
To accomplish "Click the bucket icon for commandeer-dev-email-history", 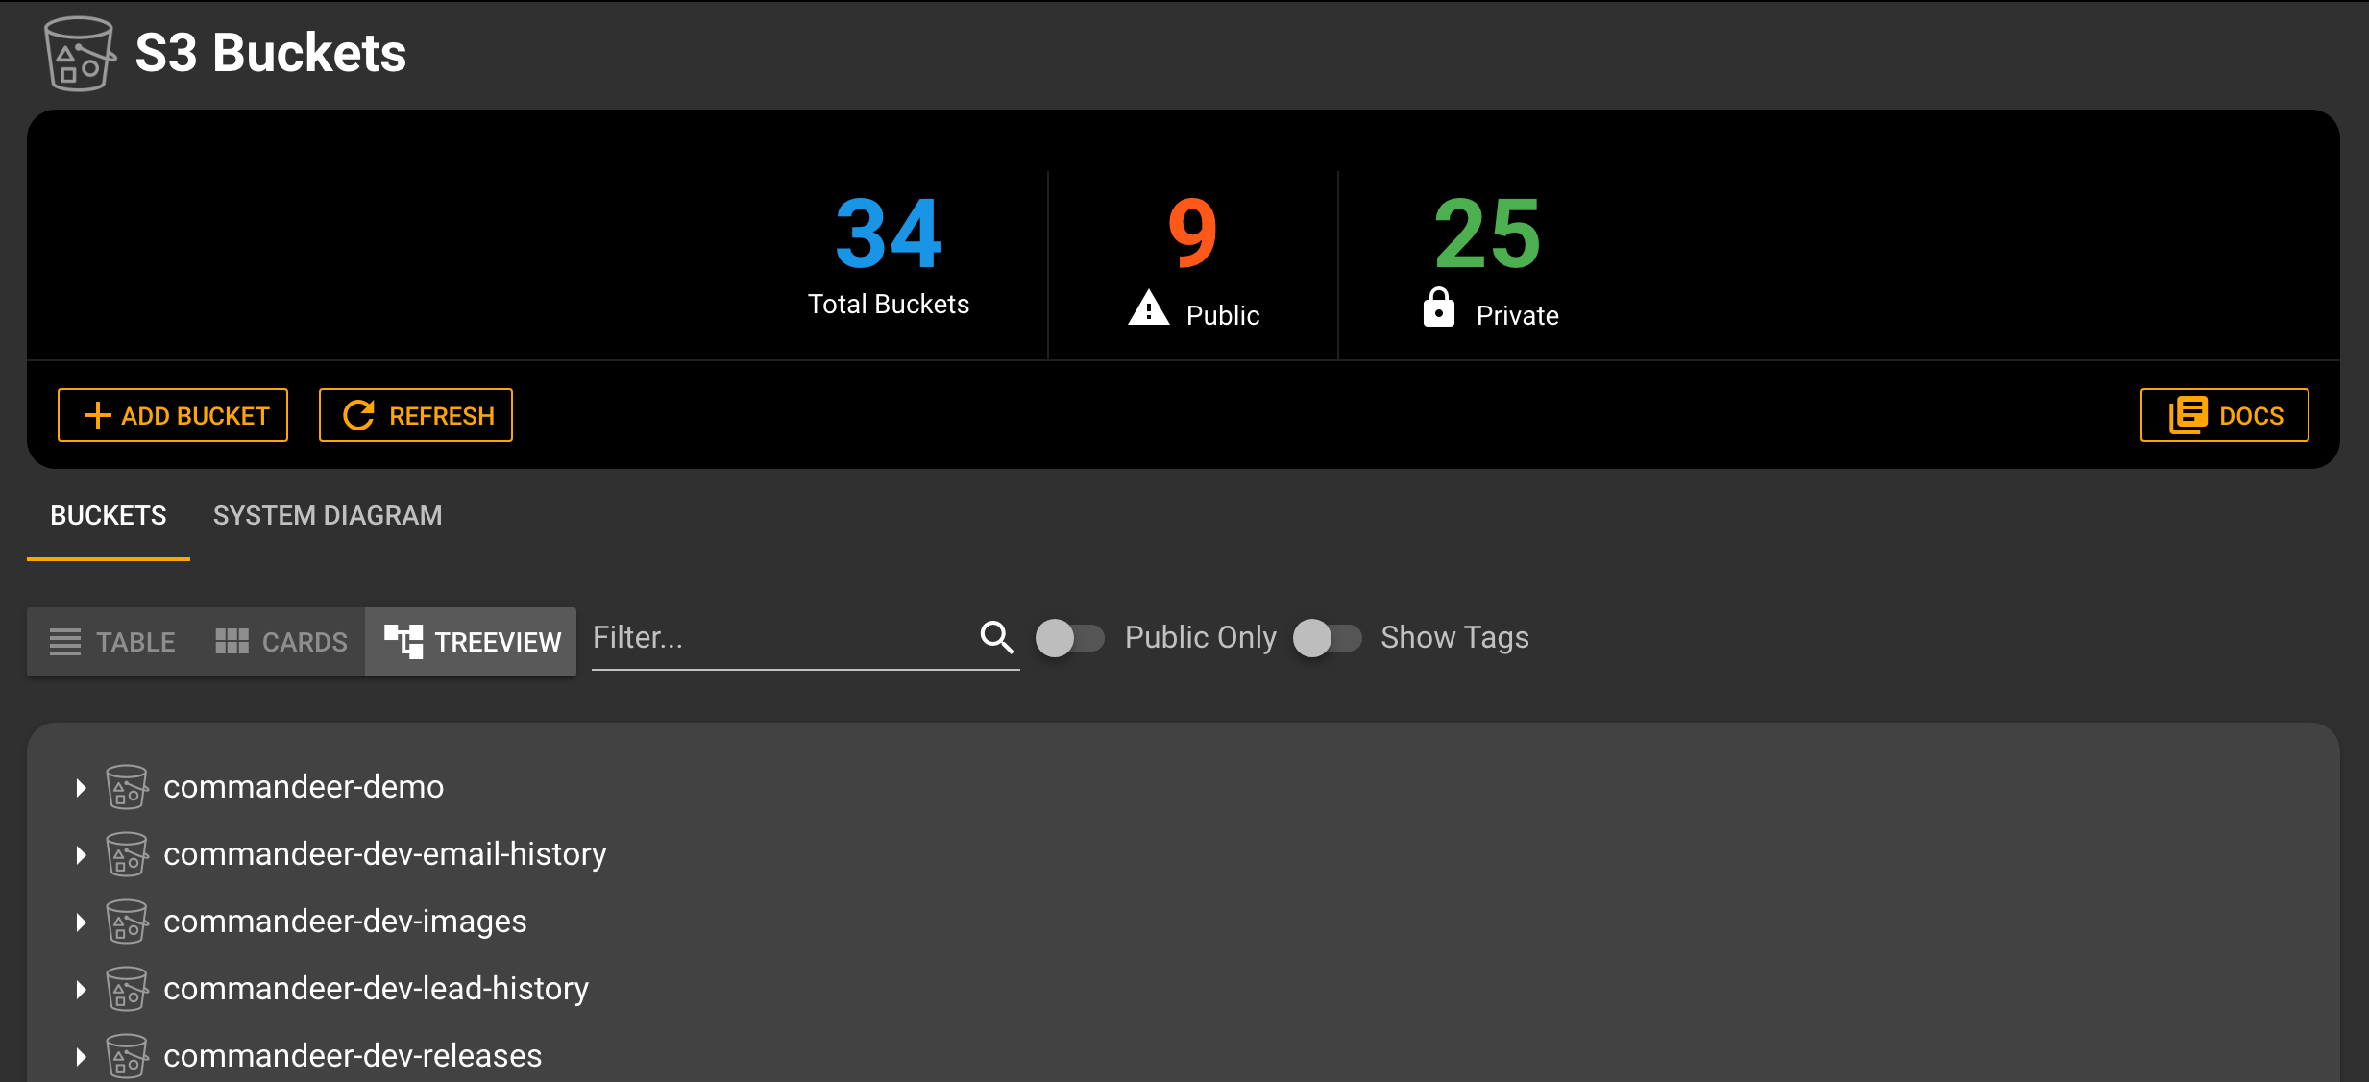I will click(x=127, y=854).
